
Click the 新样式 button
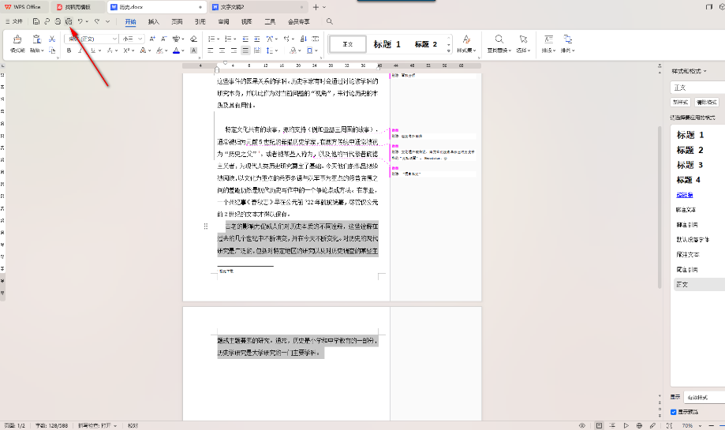680,102
